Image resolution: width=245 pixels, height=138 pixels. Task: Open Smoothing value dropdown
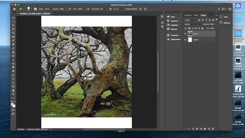point(106,9)
